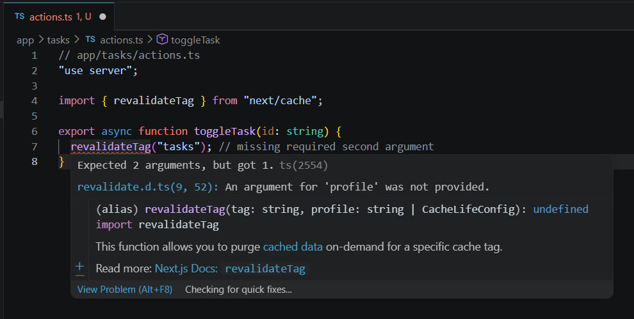The width and height of the screenshot is (634, 319).
Task: Decrease hover verbosity with the minus icon
Action: (x=80, y=276)
